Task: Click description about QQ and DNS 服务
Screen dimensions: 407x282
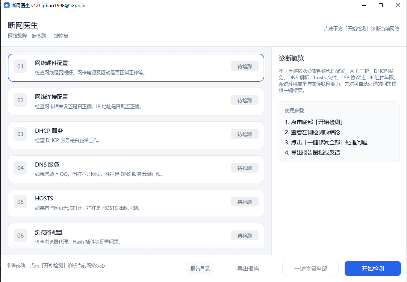Action: coord(99,174)
